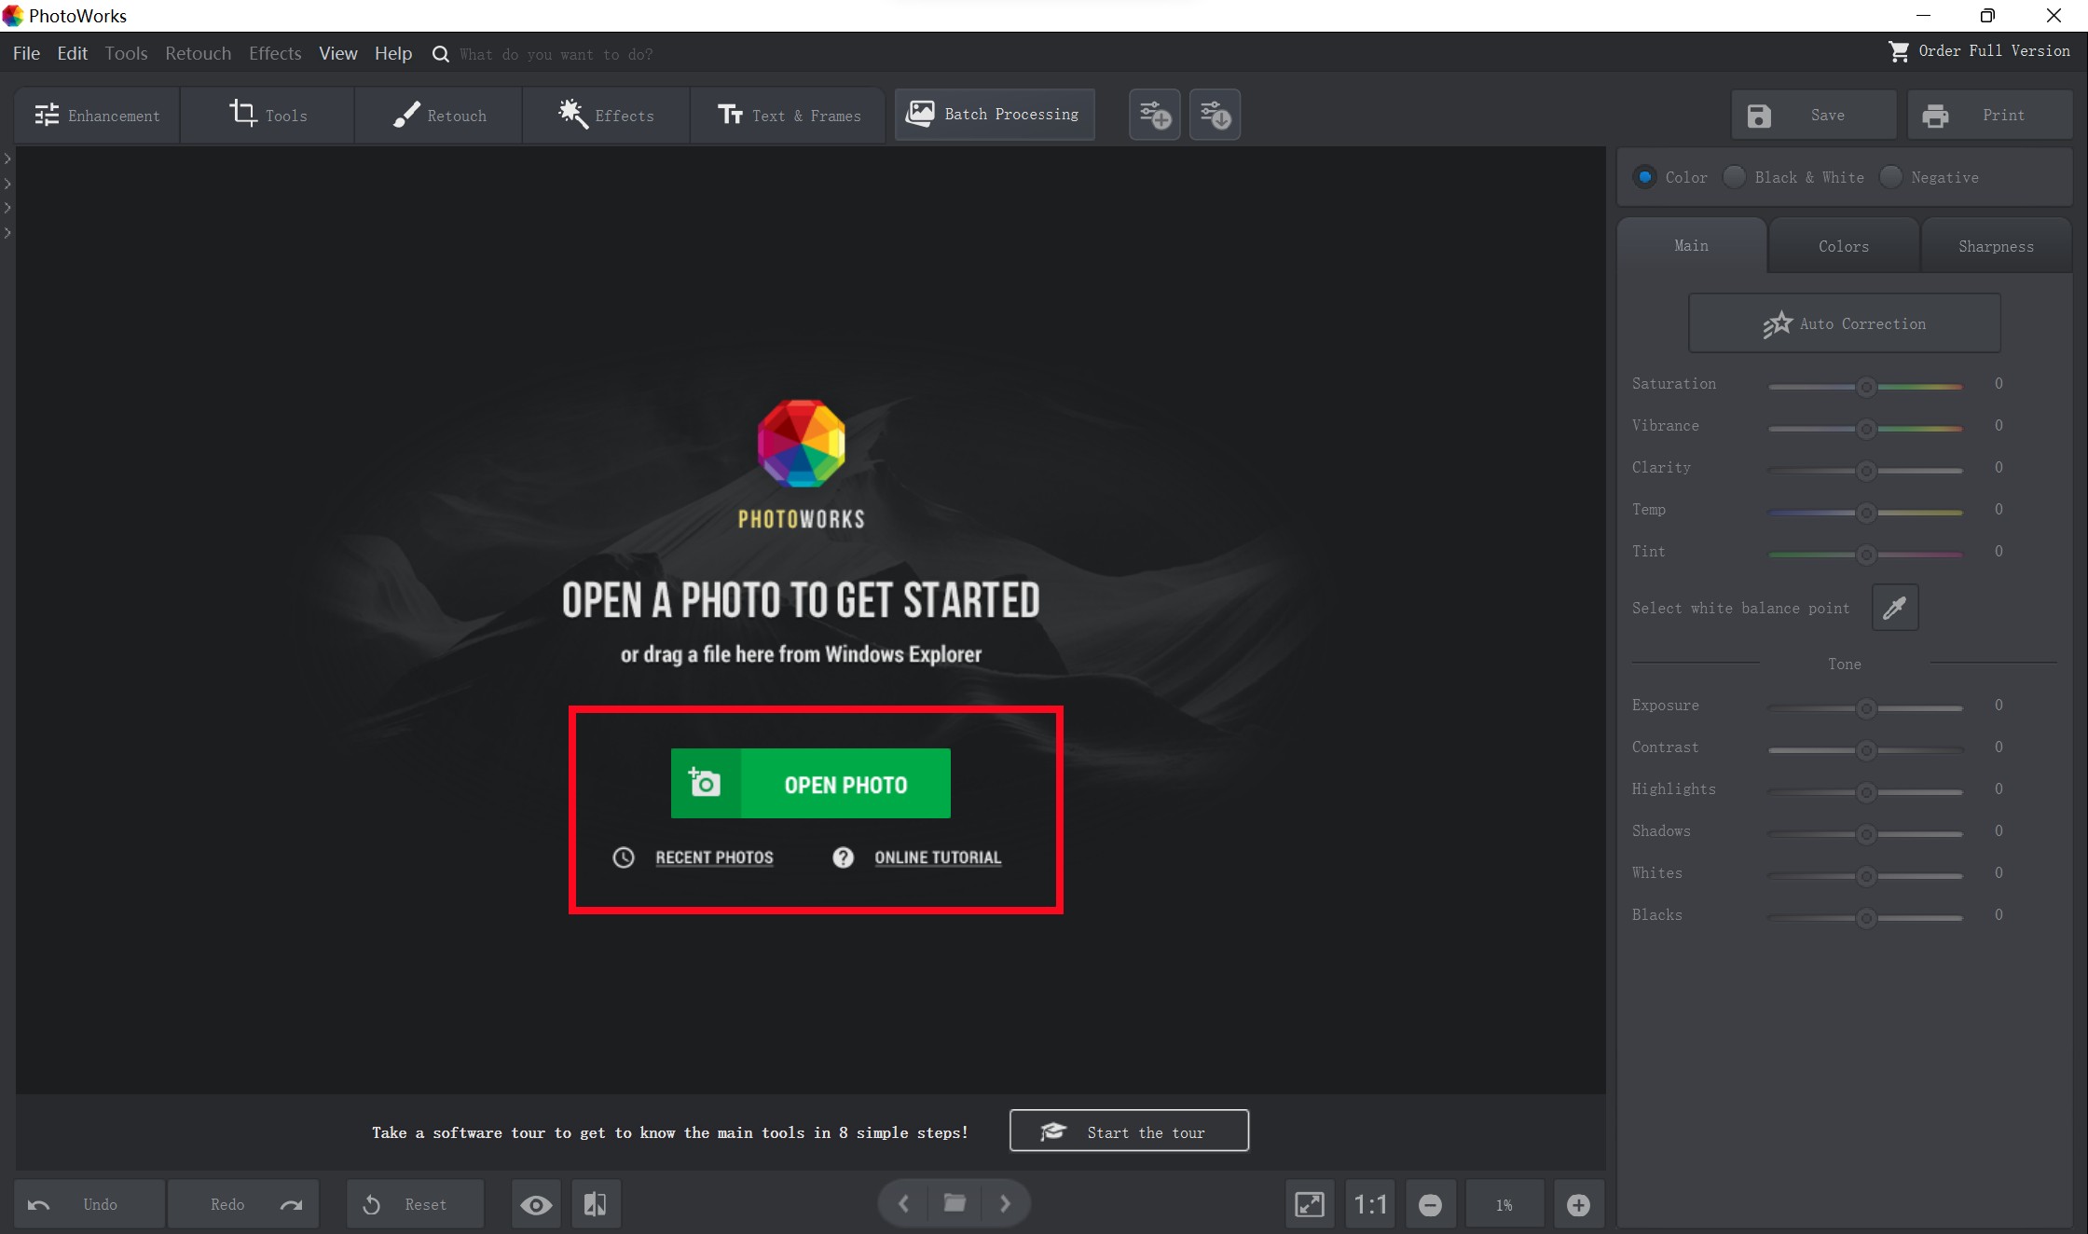Open the Help menu
The width and height of the screenshot is (2088, 1234).
coord(392,53)
